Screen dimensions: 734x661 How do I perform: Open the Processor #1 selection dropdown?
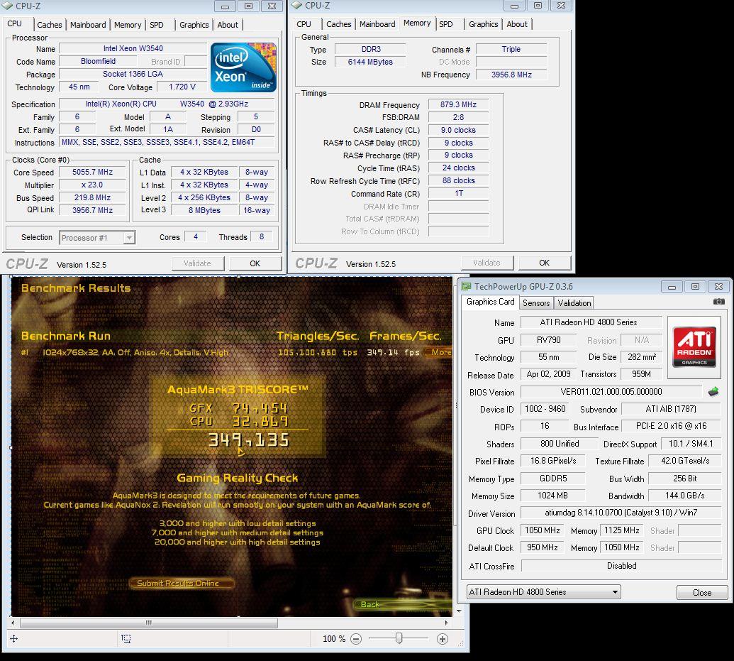(x=129, y=238)
